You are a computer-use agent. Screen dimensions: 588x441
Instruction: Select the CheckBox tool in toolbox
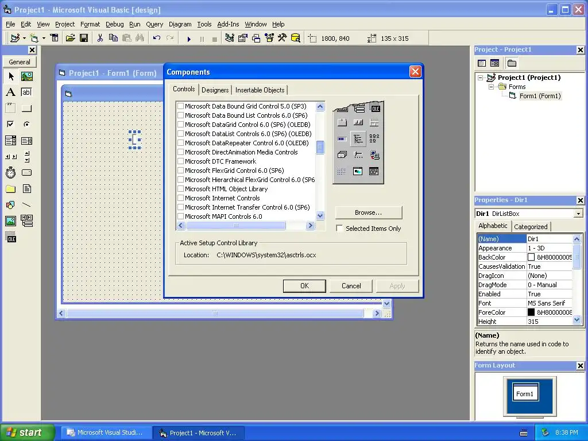[x=11, y=124]
